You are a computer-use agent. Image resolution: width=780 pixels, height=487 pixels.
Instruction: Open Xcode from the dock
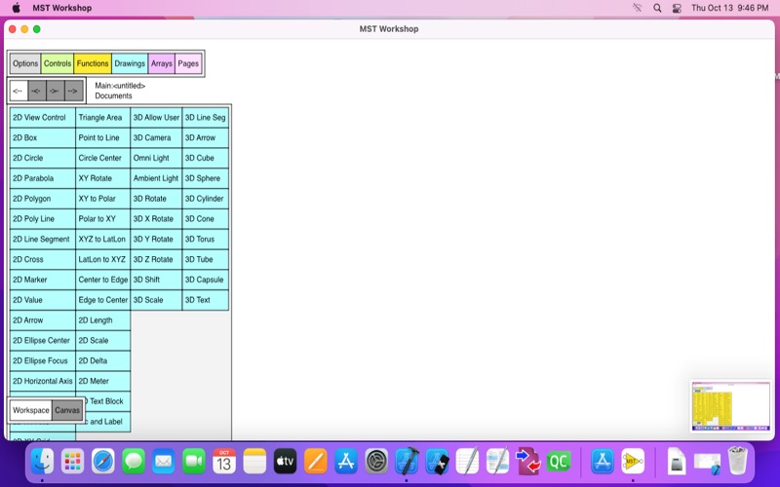point(407,461)
